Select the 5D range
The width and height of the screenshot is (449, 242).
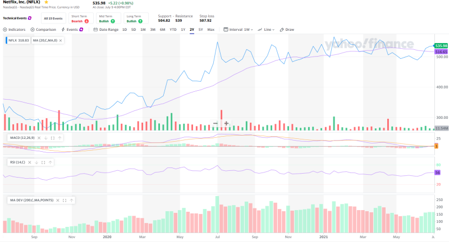(134, 30)
